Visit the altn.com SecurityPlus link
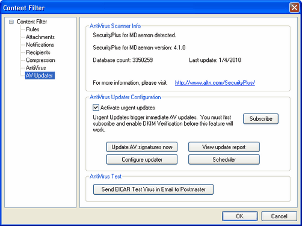 [x=215, y=83]
